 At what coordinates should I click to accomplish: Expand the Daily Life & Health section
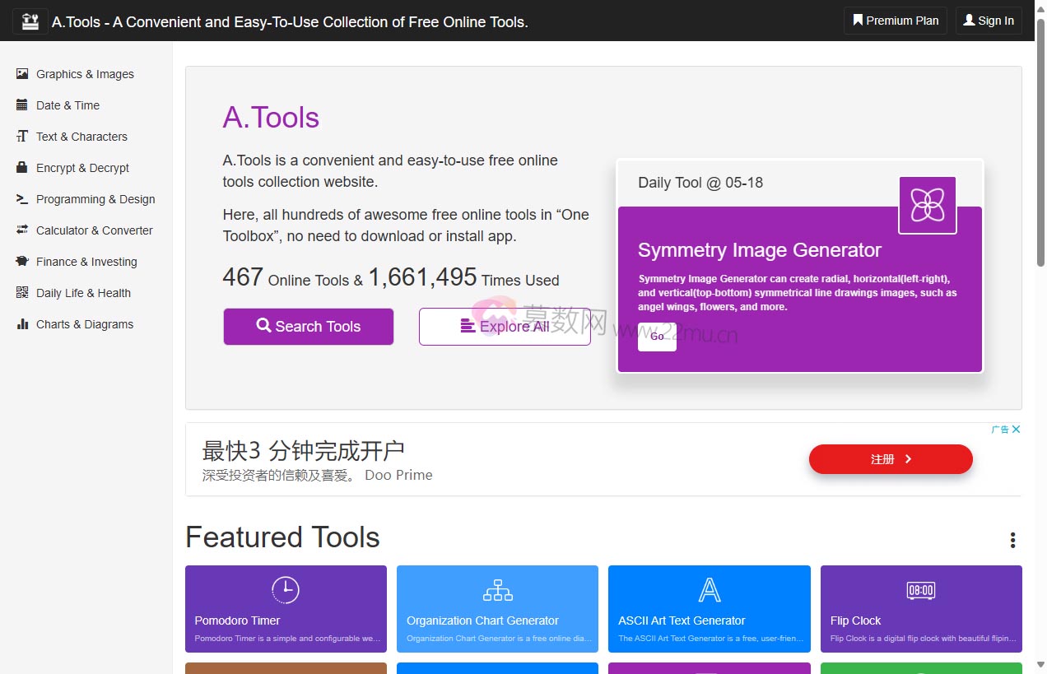click(21, 293)
